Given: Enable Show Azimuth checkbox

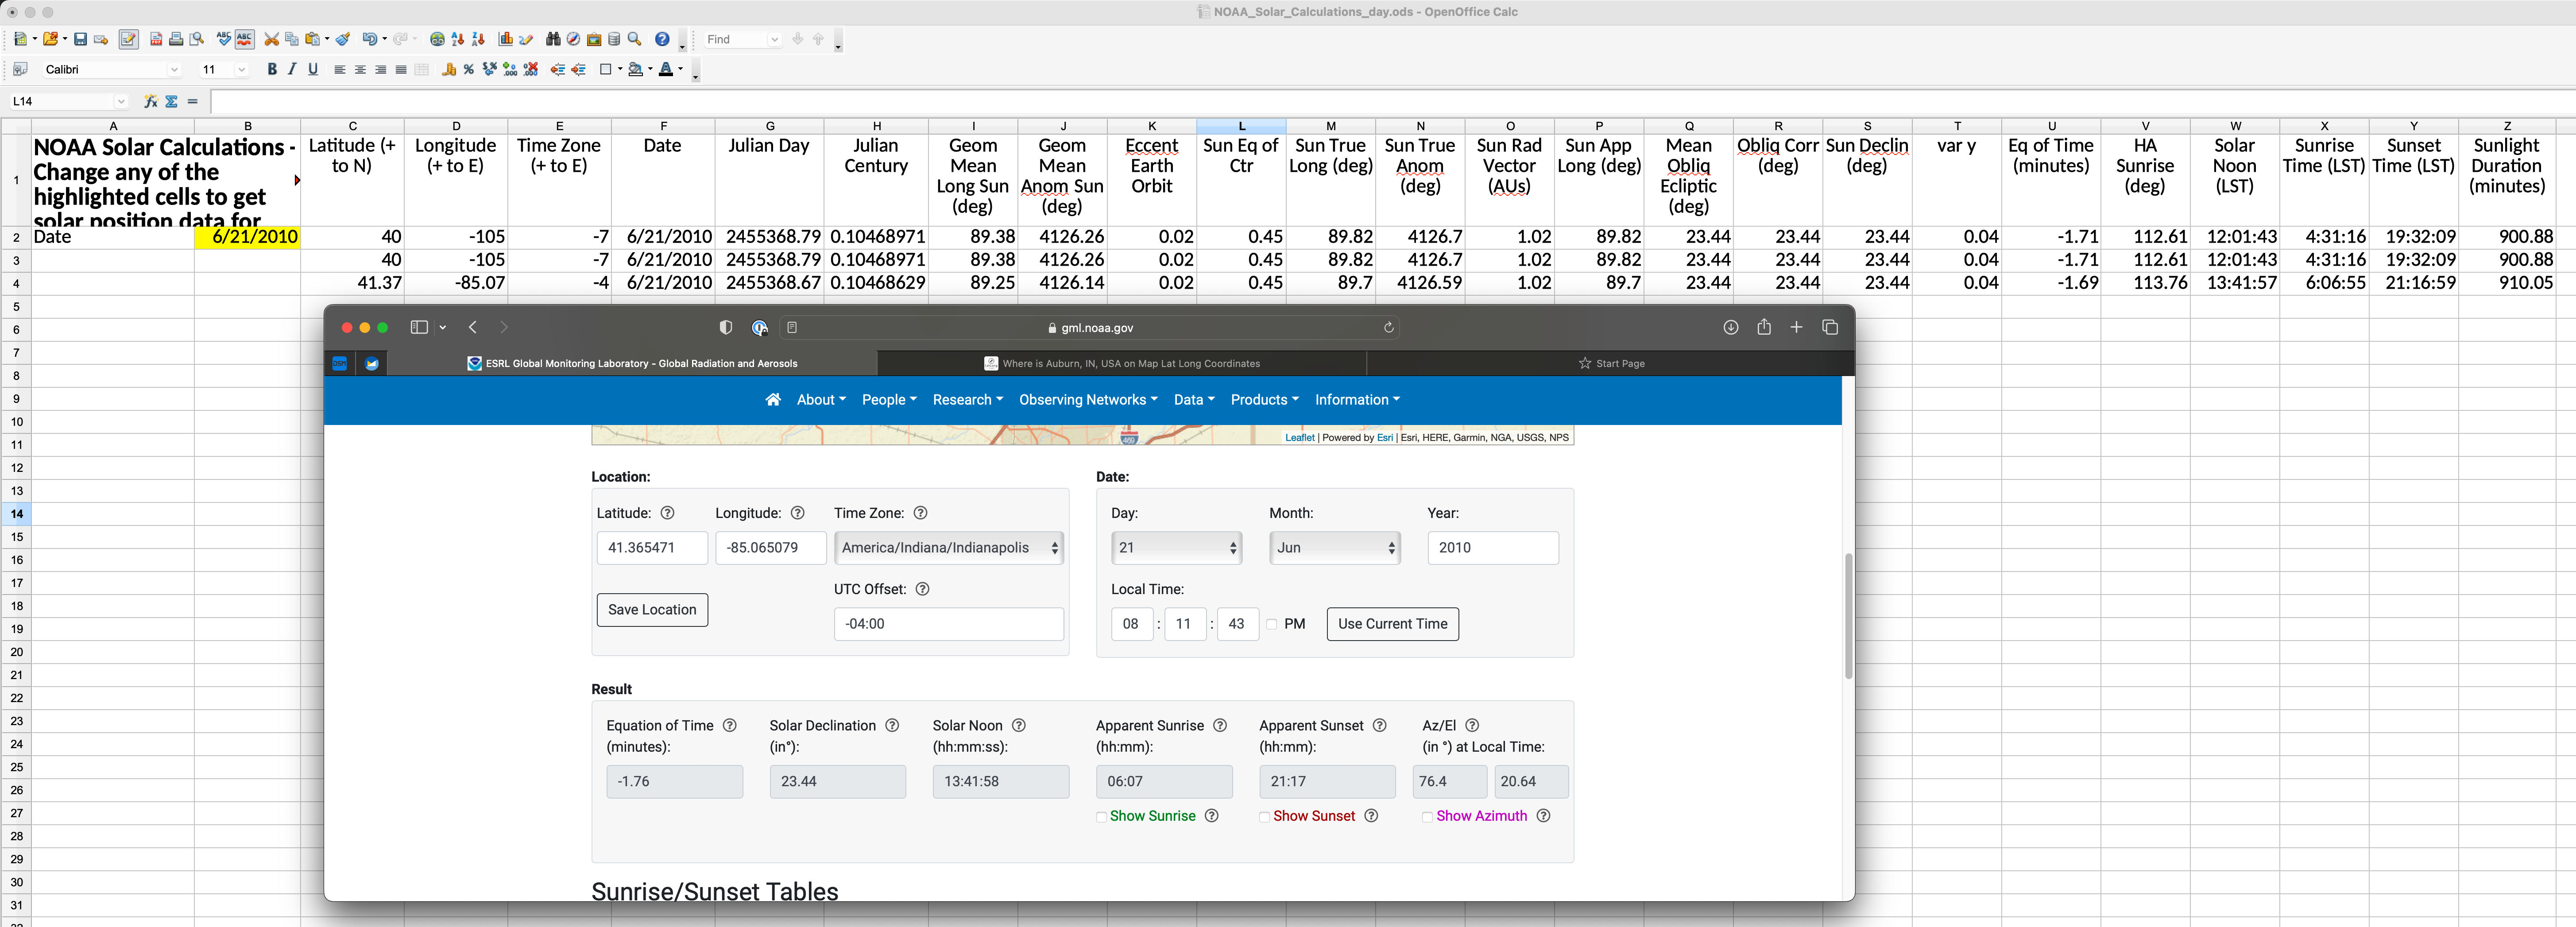Looking at the screenshot, I should (1427, 817).
